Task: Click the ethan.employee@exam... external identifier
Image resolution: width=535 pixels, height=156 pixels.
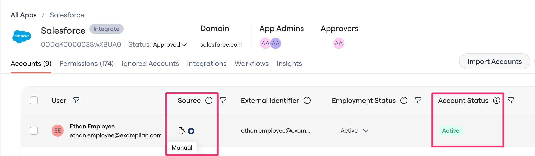Action: [x=276, y=131]
